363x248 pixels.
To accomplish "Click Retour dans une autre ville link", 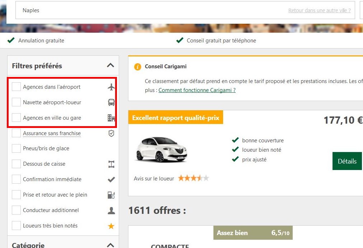I will tap(319, 10).
